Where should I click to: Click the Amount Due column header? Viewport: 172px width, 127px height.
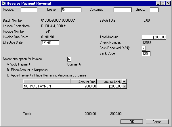[x=84, y=82]
